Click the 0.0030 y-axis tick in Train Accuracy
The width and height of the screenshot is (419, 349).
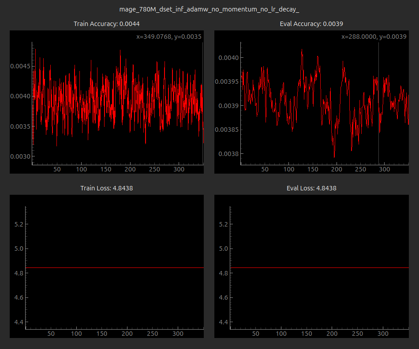(20, 156)
